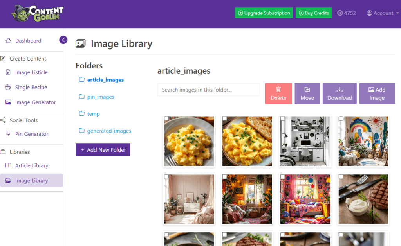This screenshot has height=246, width=401.
Task: Open the article_images folder link
Action: (105, 80)
